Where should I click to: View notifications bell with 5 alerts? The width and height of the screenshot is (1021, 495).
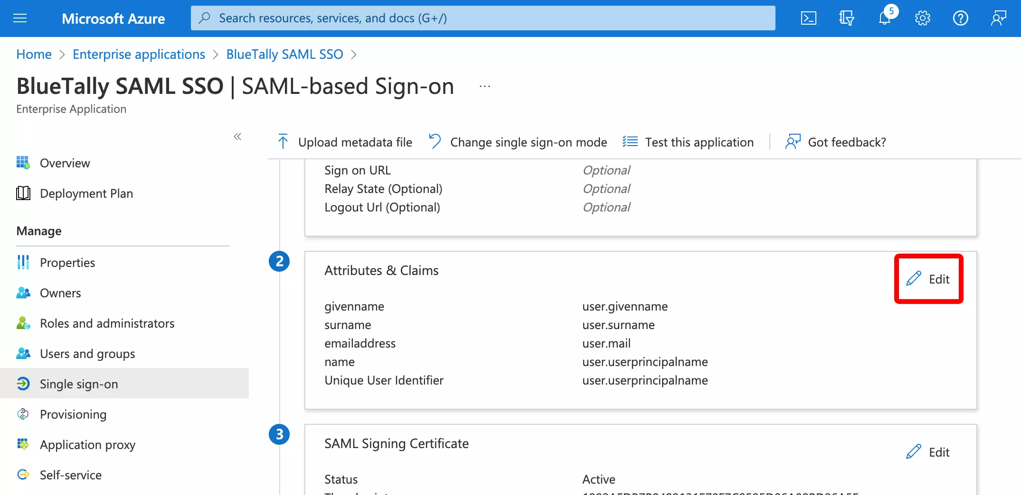click(886, 17)
